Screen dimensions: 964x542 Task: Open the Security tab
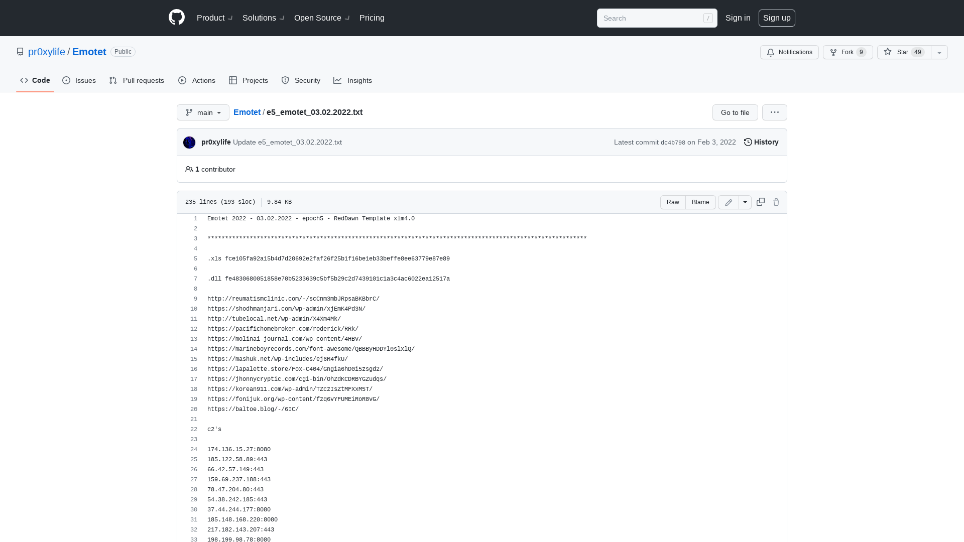point(301,80)
